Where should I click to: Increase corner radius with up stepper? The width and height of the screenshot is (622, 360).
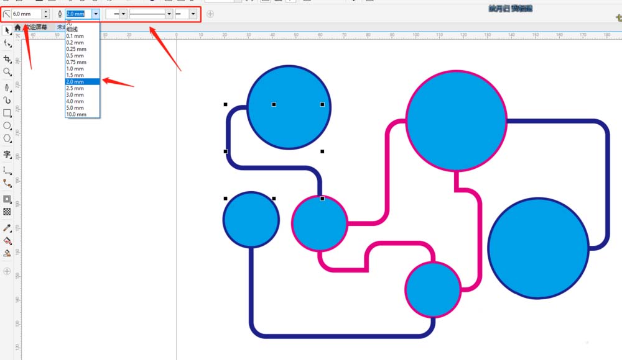tap(46, 12)
